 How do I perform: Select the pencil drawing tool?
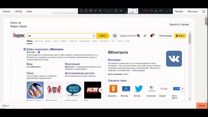pos(96,11)
